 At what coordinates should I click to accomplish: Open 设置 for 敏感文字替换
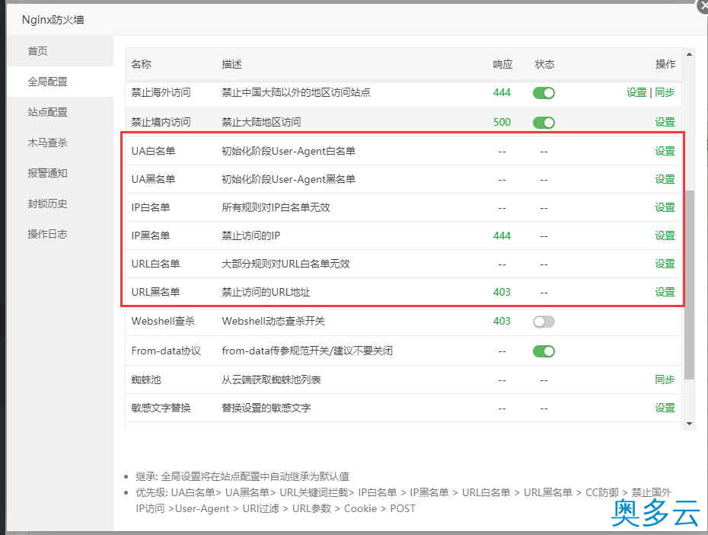(665, 408)
